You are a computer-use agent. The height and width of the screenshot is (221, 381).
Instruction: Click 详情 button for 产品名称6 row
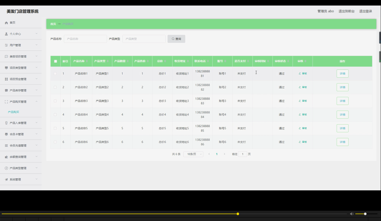[x=343, y=142]
